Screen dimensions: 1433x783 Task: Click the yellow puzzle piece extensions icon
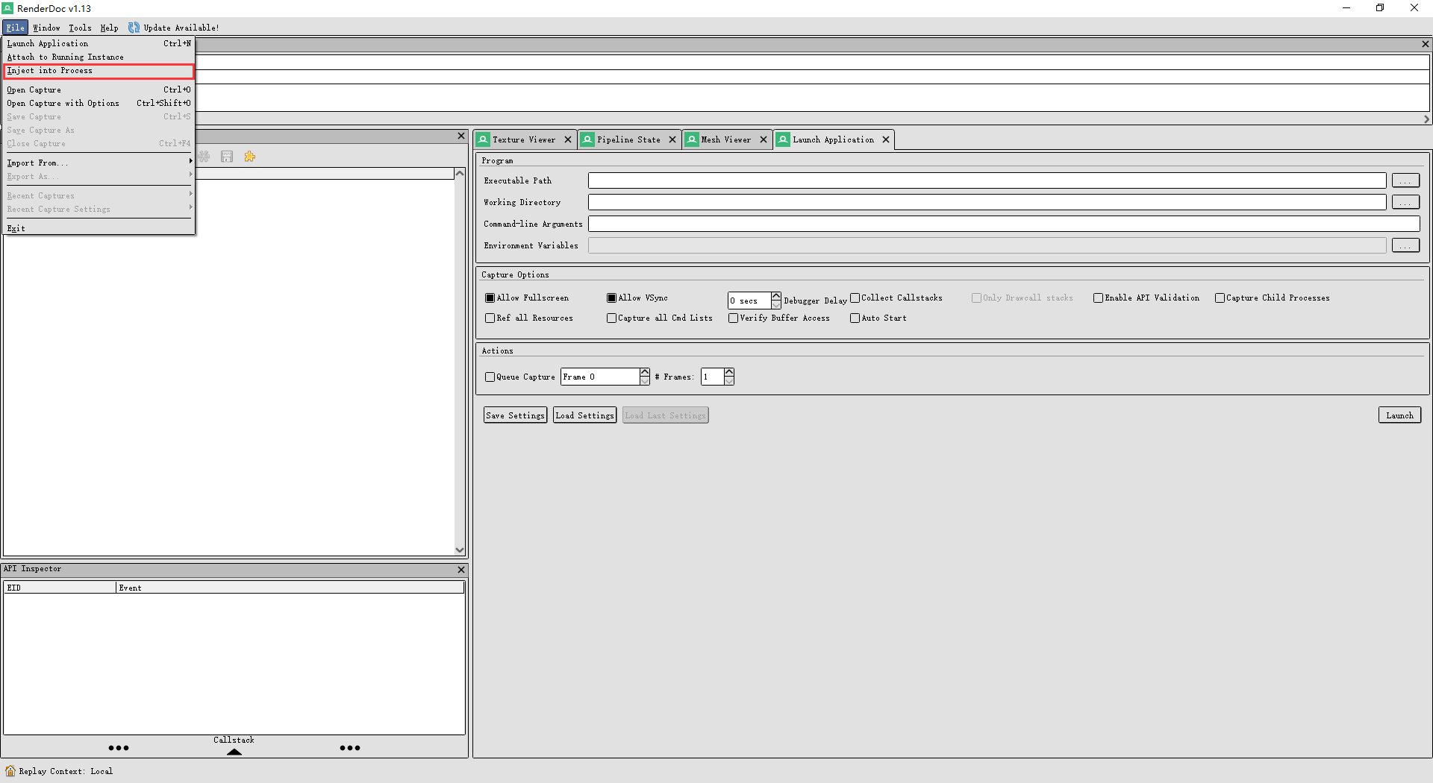point(249,157)
